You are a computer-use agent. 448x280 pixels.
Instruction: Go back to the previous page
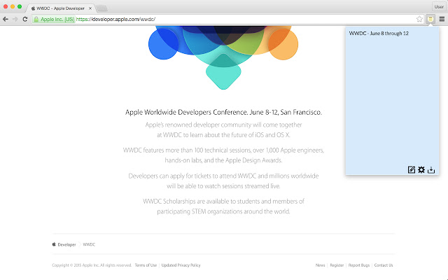[x=6, y=19]
